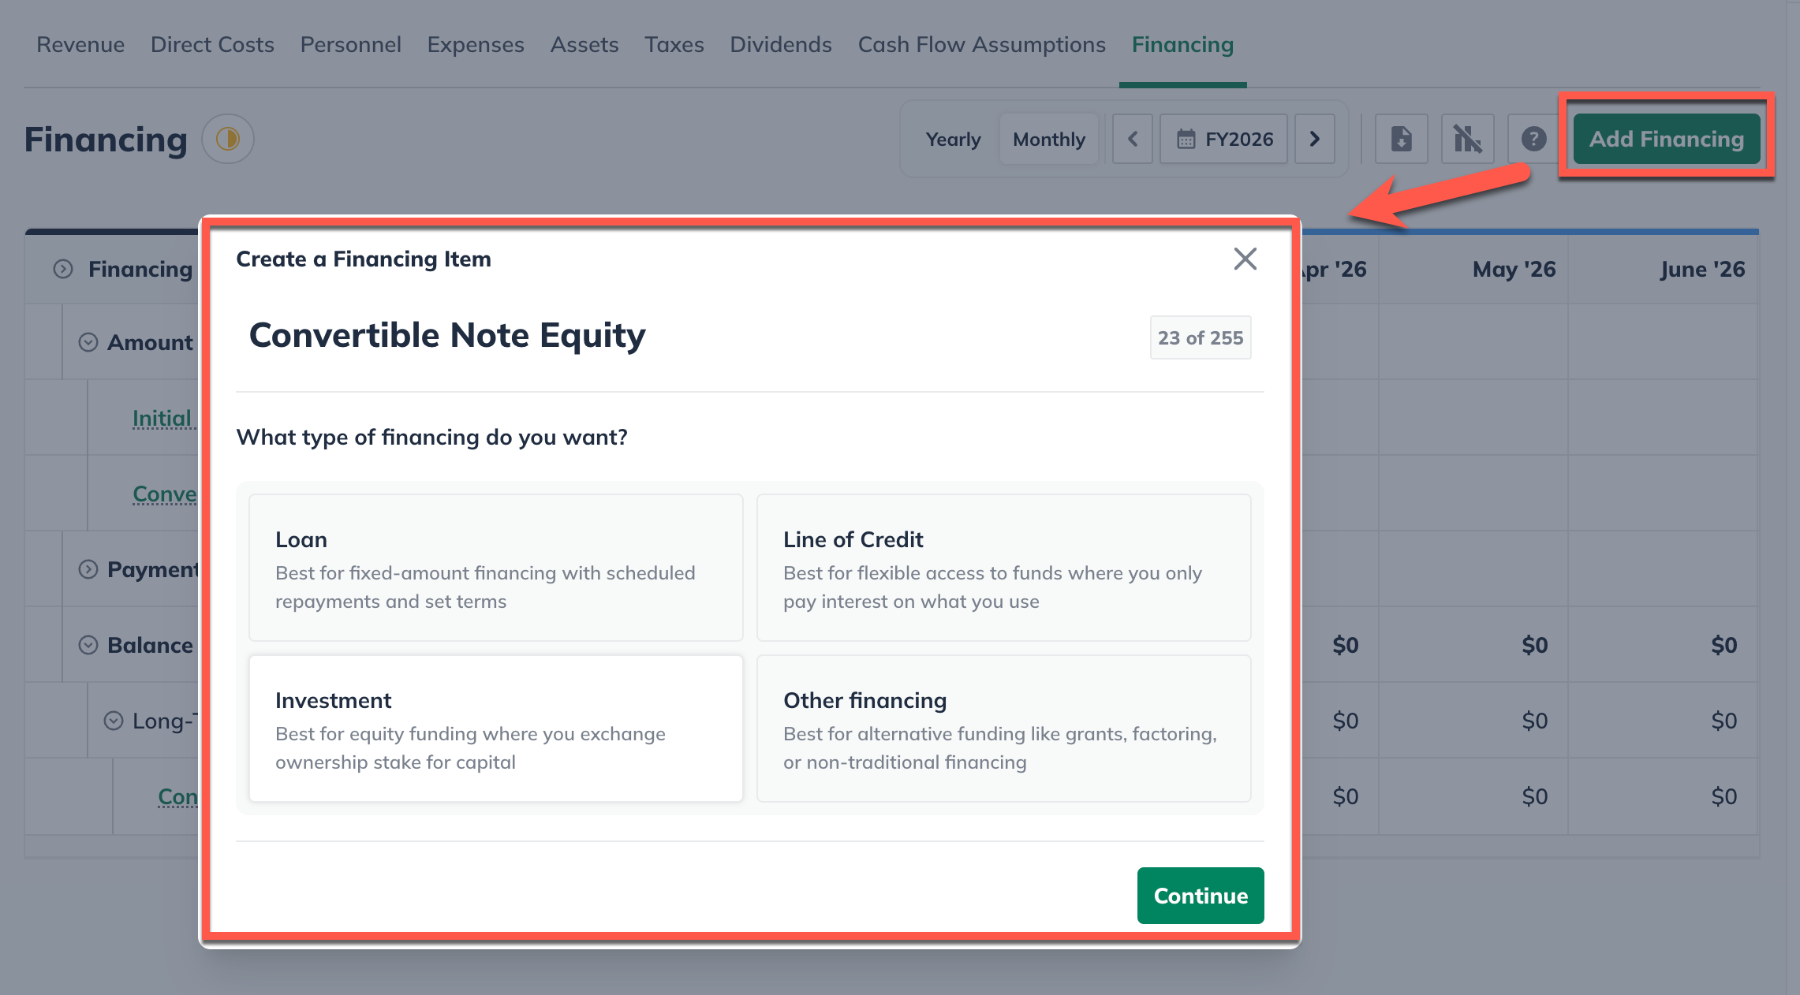Switch the view to Yearly
Image resolution: width=1800 pixels, height=995 pixels.
click(x=953, y=139)
